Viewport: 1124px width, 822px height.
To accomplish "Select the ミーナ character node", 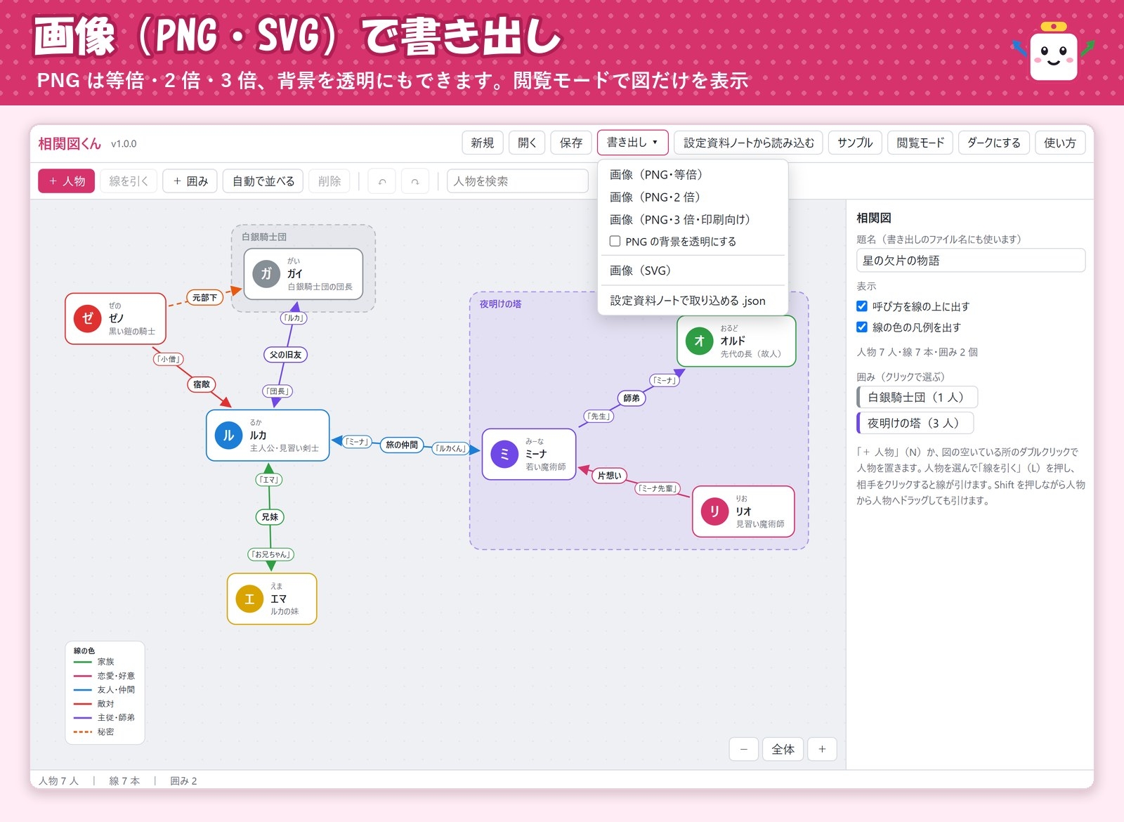I will [529, 455].
